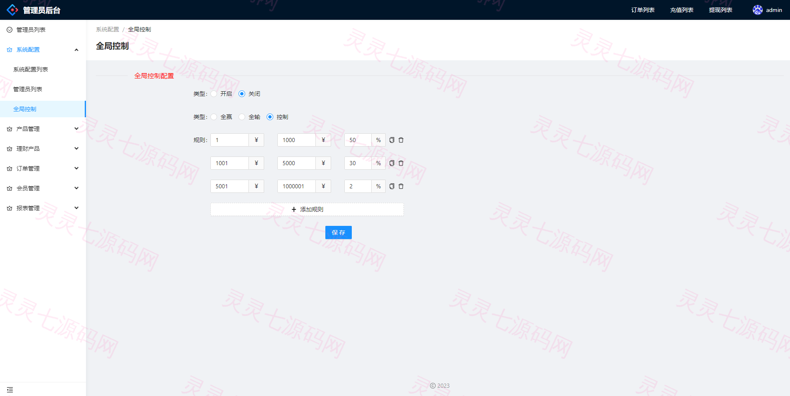Click the crown icon beside 理财产品
The image size is (790, 396).
pos(10,149)
